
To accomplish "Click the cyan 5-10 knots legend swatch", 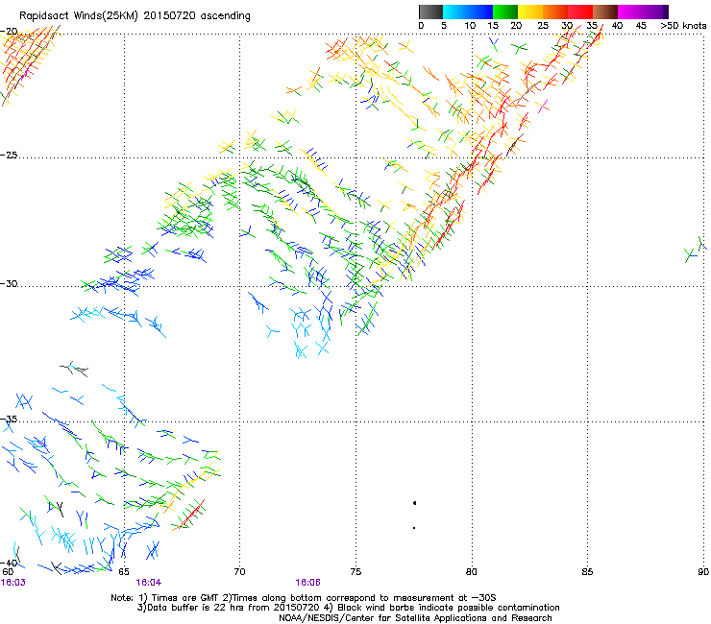I will coord(455,12).
